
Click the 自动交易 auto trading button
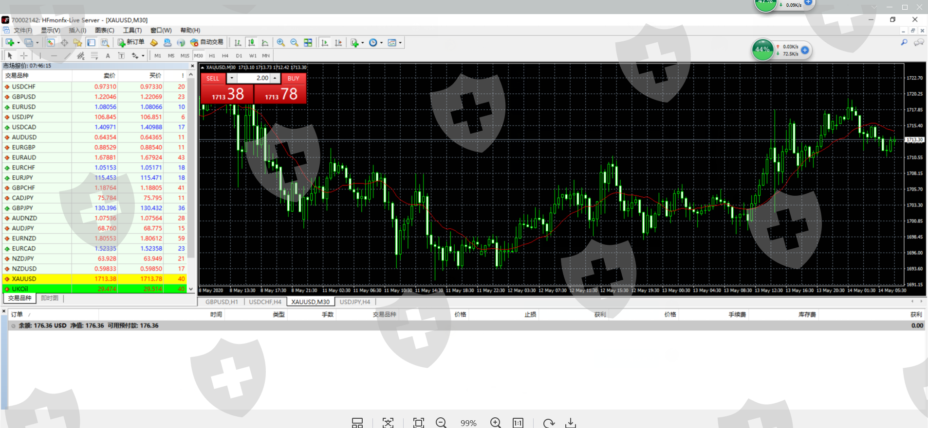pyautogui.click(x=206, y=43)
